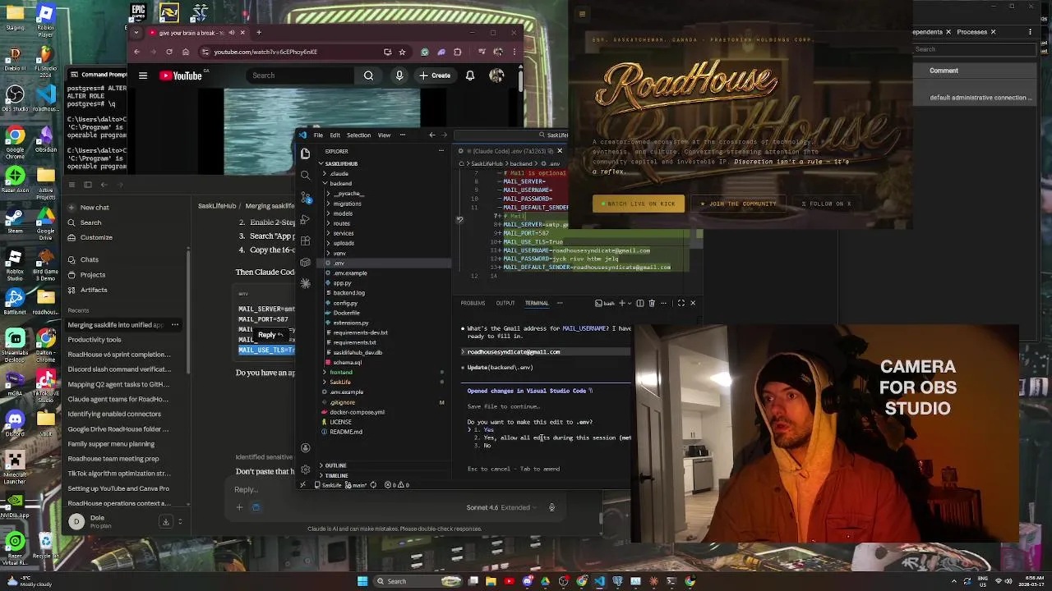Image resolution: width=1052 pixels, height=591 pixels.
Task: Click the YouTube Search input field
Action: click(301, 76)
